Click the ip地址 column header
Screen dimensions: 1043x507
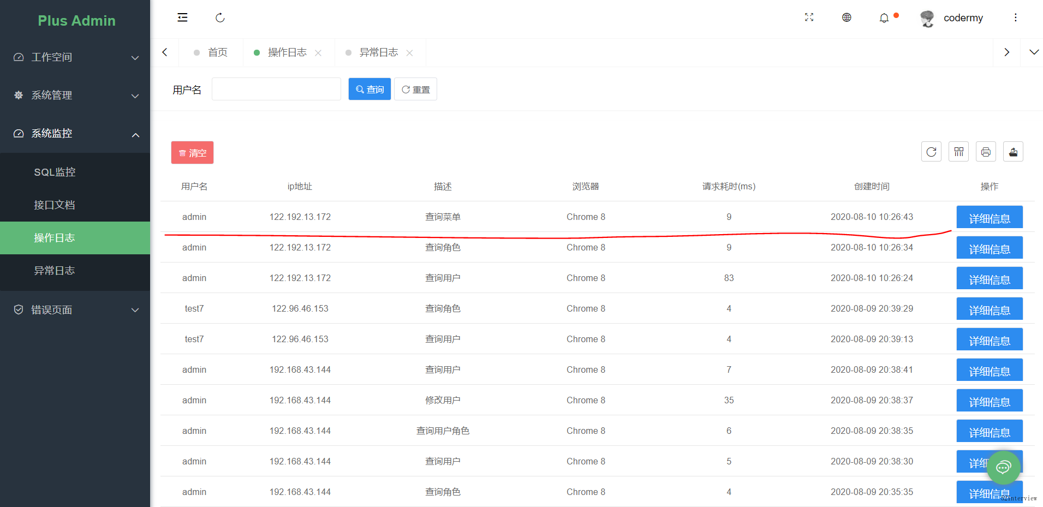[x=300, y=187]
